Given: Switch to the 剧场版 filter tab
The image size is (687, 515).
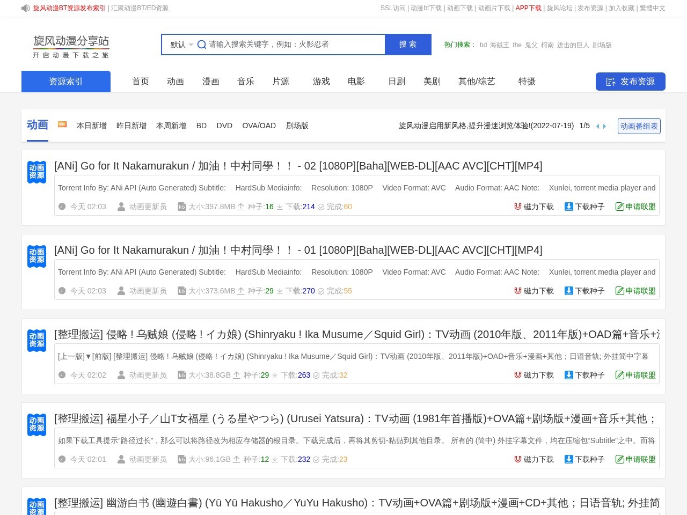Looking at the screenshot, I should 297,126.
